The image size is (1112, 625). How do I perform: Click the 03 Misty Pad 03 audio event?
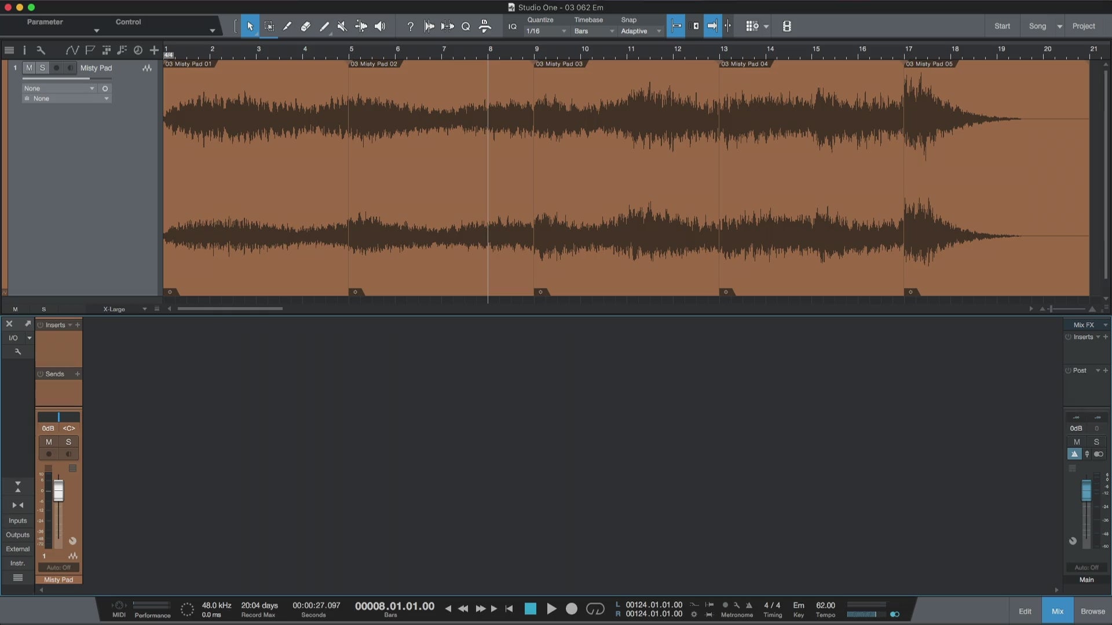625,174
